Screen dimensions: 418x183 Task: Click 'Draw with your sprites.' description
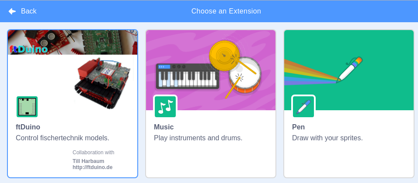(327, 138)
